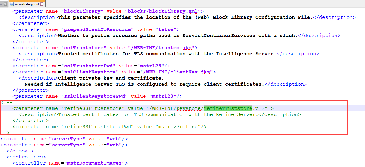Click the opening <!-- comment marker
The image size is (365, 167).
tap(5, 102)
